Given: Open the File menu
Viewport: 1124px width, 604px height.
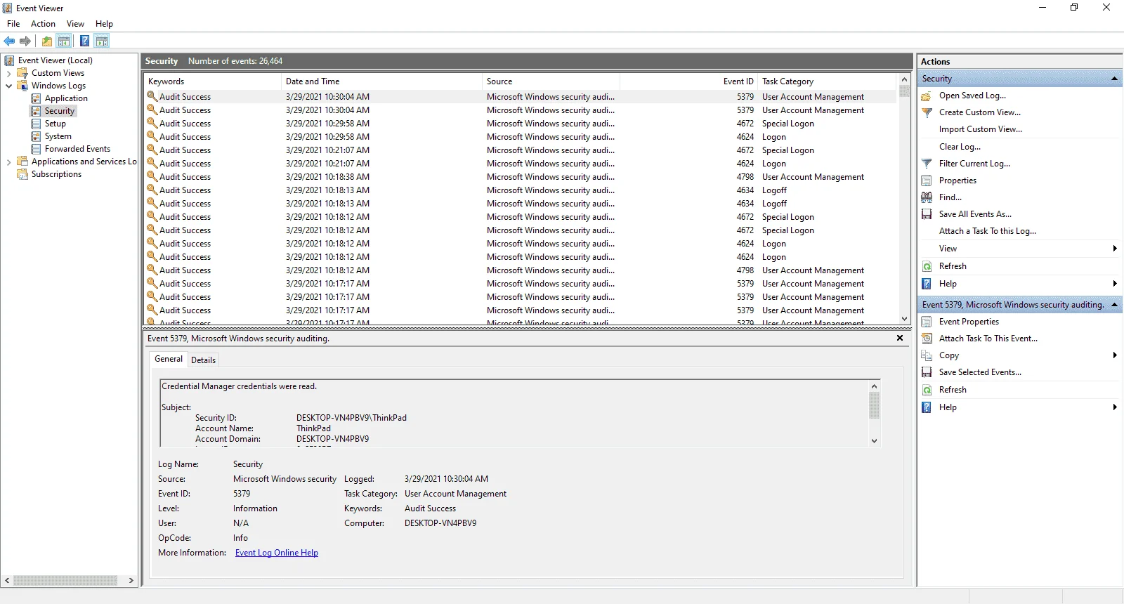Looking at the screenshot, I should coord(13,24).
